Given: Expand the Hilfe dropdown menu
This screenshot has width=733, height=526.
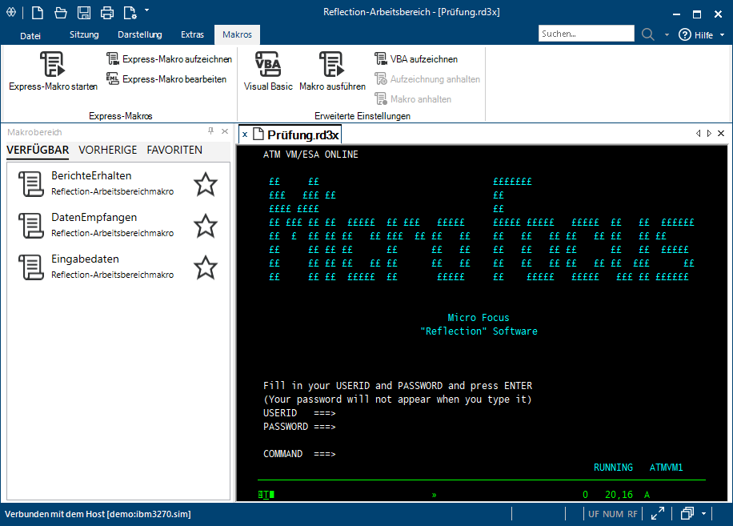Looking at the screenshot, I should click(x=722, y=35).
